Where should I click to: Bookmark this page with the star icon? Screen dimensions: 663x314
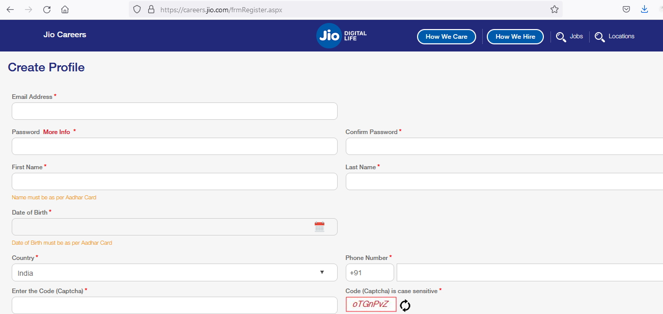555,9
